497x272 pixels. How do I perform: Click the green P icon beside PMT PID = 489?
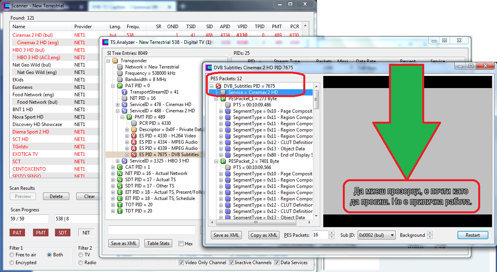click(x=129, y=117)
